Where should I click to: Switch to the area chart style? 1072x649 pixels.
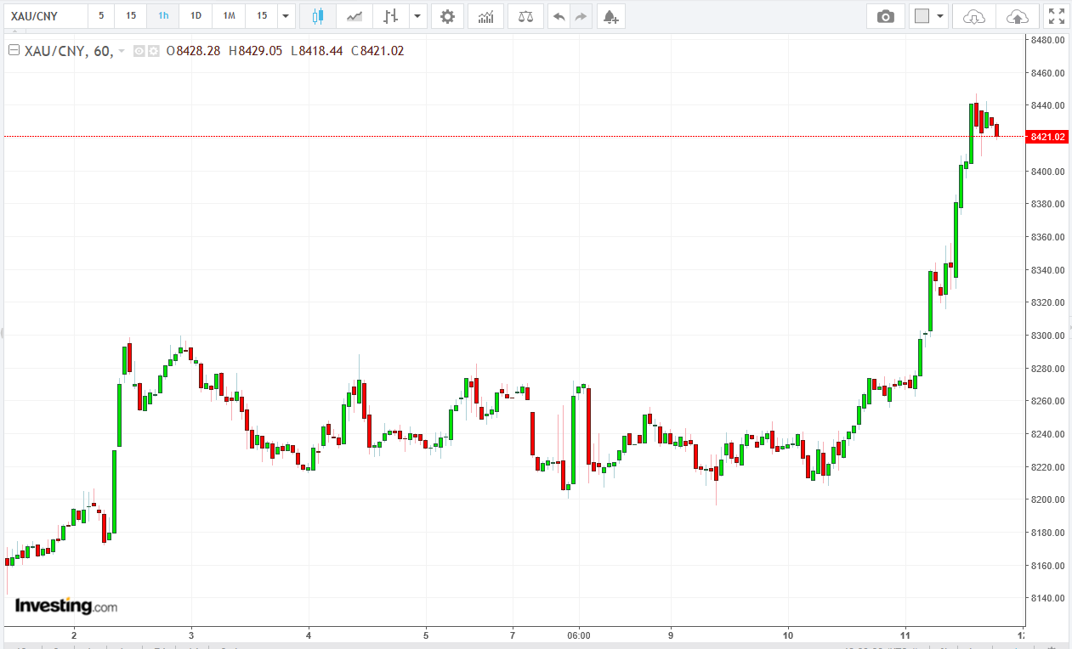click(x=354, y=16)
